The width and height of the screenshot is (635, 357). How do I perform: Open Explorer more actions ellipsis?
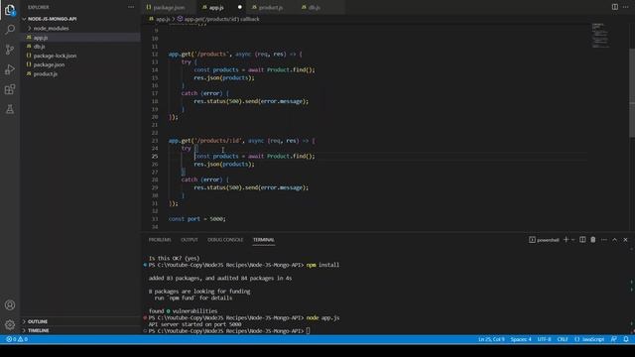[131, 7]
